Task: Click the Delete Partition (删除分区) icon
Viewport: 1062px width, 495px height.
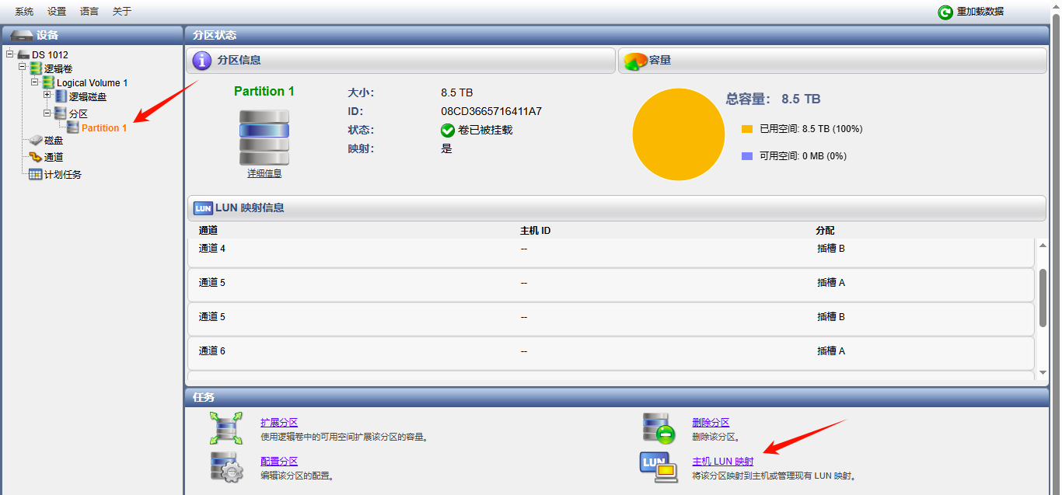Action: click(x=658, y=428)
